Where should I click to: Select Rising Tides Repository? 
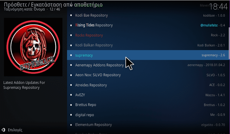coord(148,25)
